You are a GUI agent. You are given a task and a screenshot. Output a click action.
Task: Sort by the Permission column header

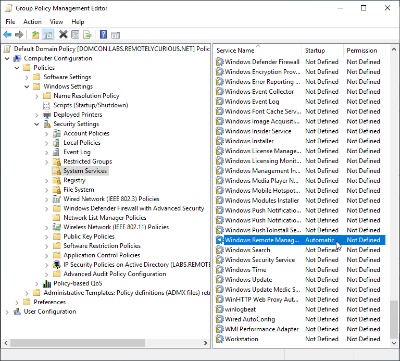click(364, 51)
